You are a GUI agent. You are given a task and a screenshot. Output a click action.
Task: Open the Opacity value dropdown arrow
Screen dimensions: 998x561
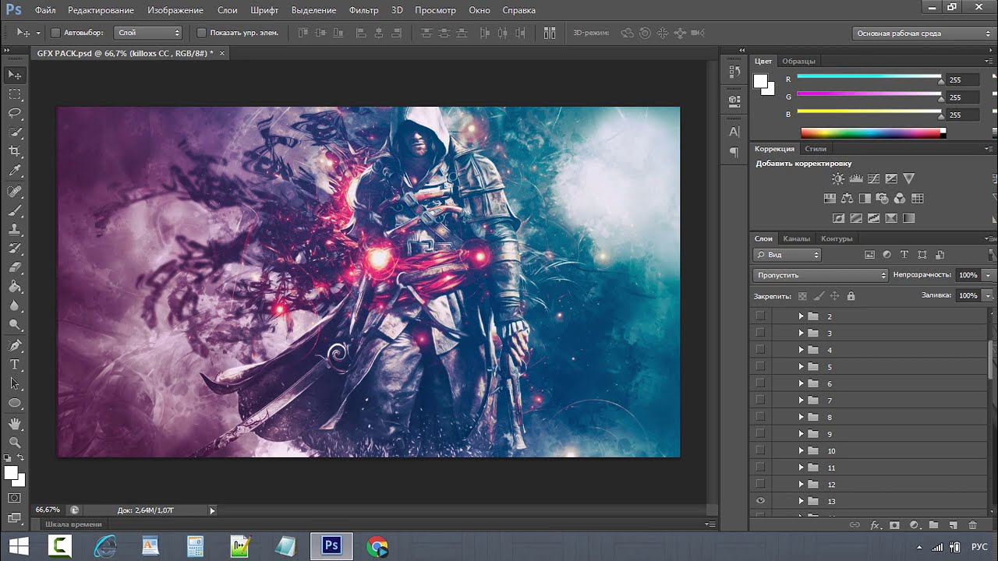click(989, 275)
